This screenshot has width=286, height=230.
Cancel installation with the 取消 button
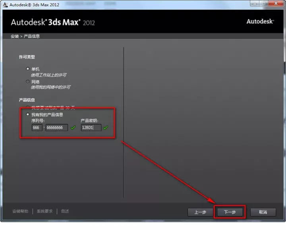pyautogui.click(x=263, y=212)
